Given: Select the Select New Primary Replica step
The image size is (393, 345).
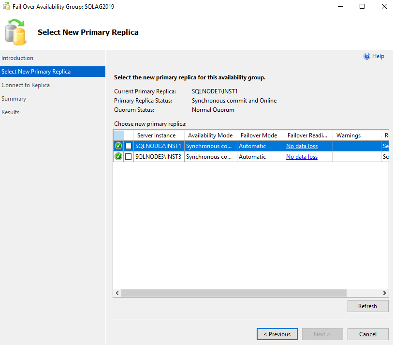Looking at the screenshot, I should (x=53, y=72).
